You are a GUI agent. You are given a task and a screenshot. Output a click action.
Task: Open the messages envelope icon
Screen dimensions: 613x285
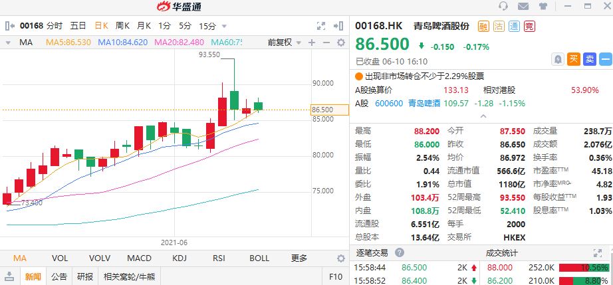[523, 6]
